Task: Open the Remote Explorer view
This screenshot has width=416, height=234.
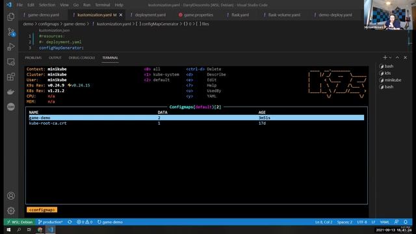Action: (x=11, y=62)
